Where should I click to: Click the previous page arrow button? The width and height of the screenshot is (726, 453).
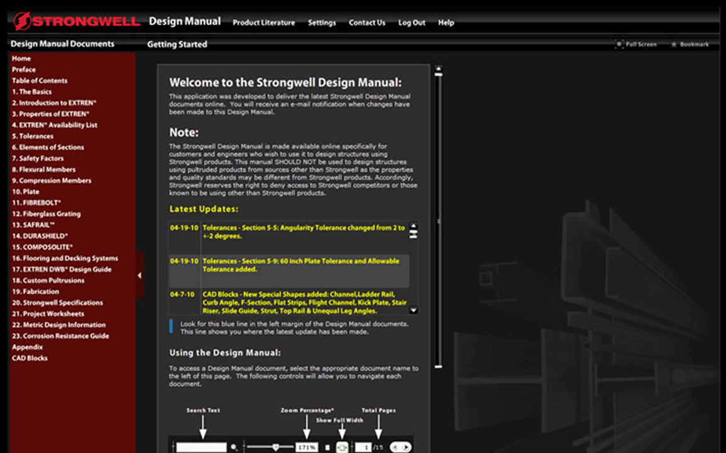395,447
